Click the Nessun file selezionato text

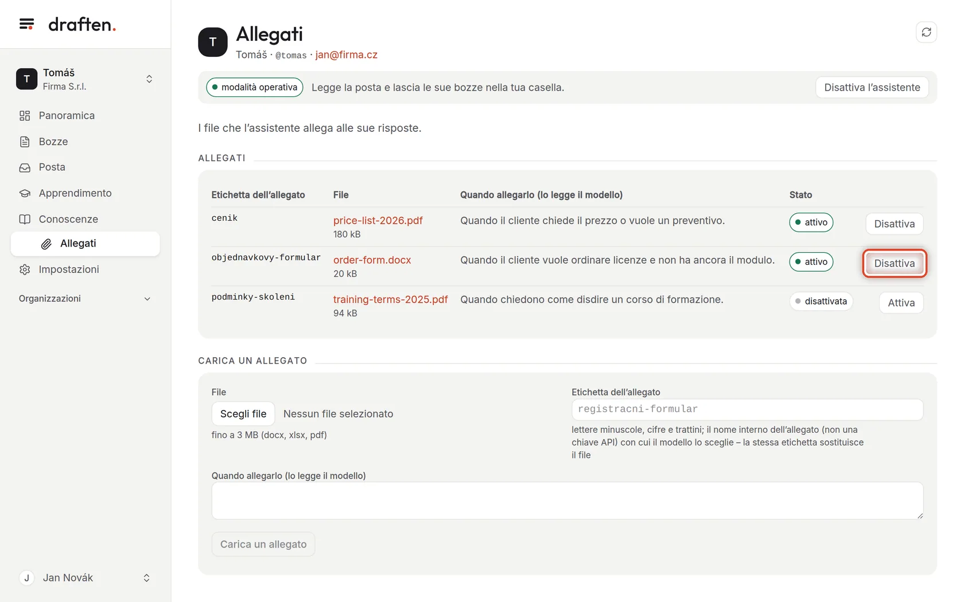[x=339, y=414]
